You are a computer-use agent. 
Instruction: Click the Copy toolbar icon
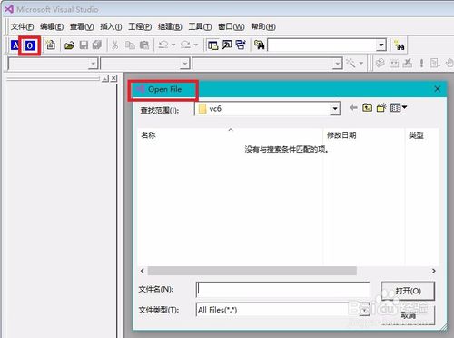click(130, 45)
